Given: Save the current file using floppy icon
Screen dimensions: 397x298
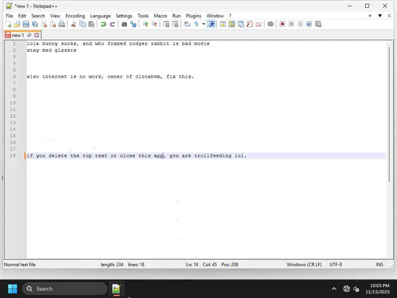Looking at the screenshot, I should [x=26, y=24].
